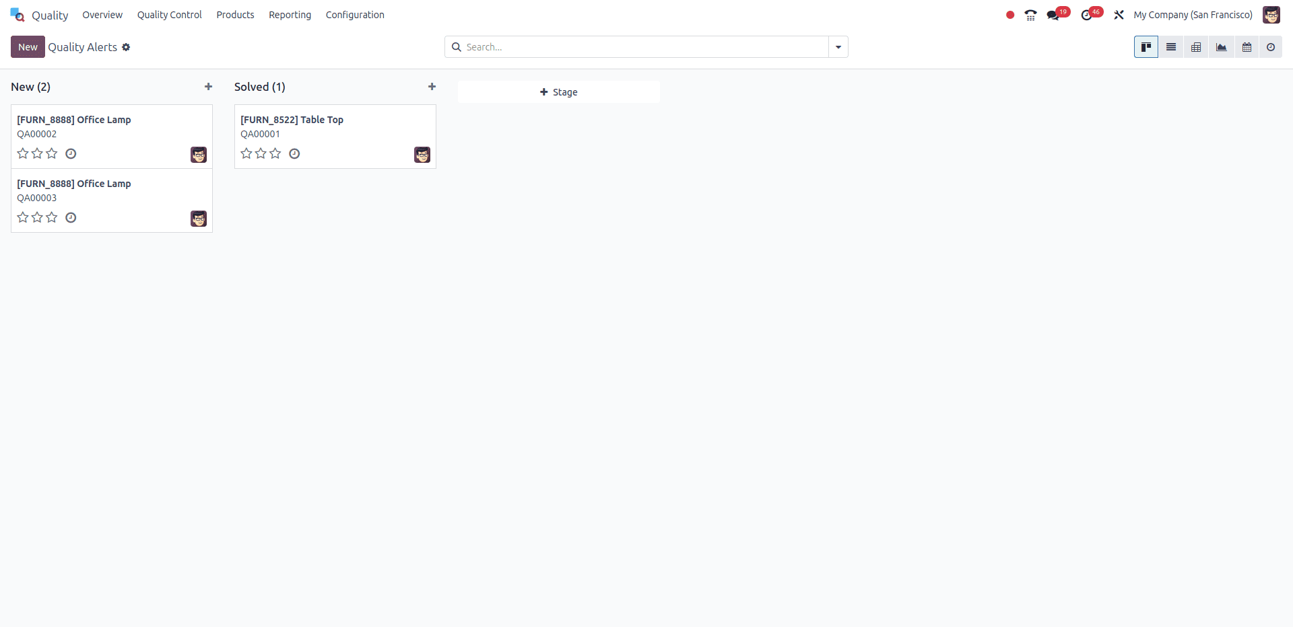
Task: Open the activity view
Action: [x=1271, y=46]
